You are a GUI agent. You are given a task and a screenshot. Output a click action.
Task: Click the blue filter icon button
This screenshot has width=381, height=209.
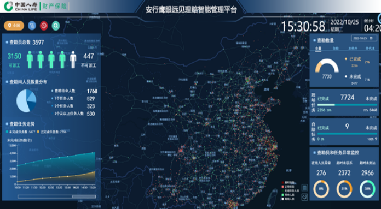pos(32,26)
